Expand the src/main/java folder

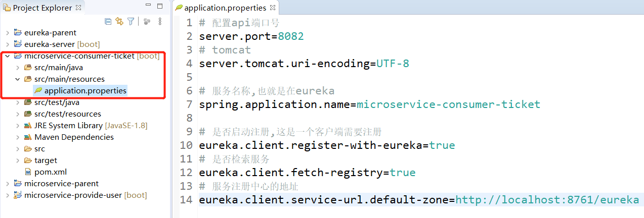pyautogui.click(x=18, y=68)
